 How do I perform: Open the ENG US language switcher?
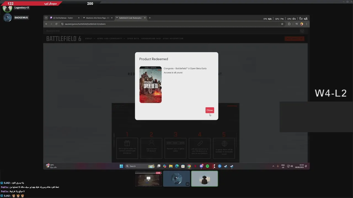click(283, 166)
